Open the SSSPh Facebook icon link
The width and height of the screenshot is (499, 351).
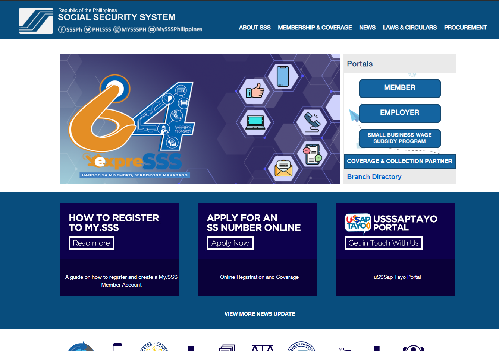(62, 29)
